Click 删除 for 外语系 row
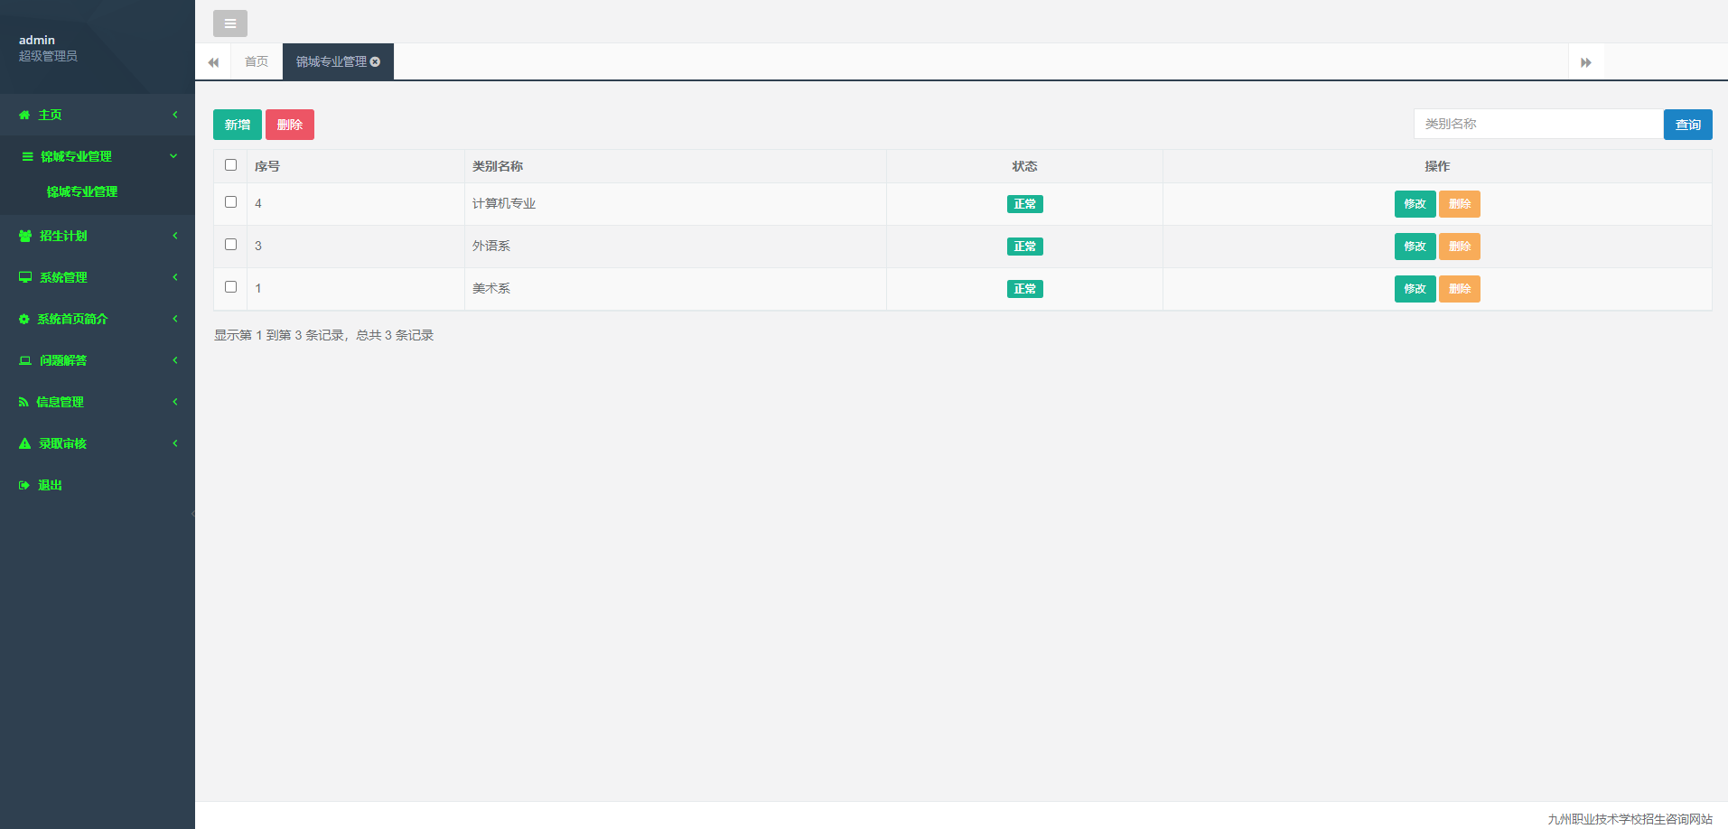The image size is (1728, 829). [1460, 247]
